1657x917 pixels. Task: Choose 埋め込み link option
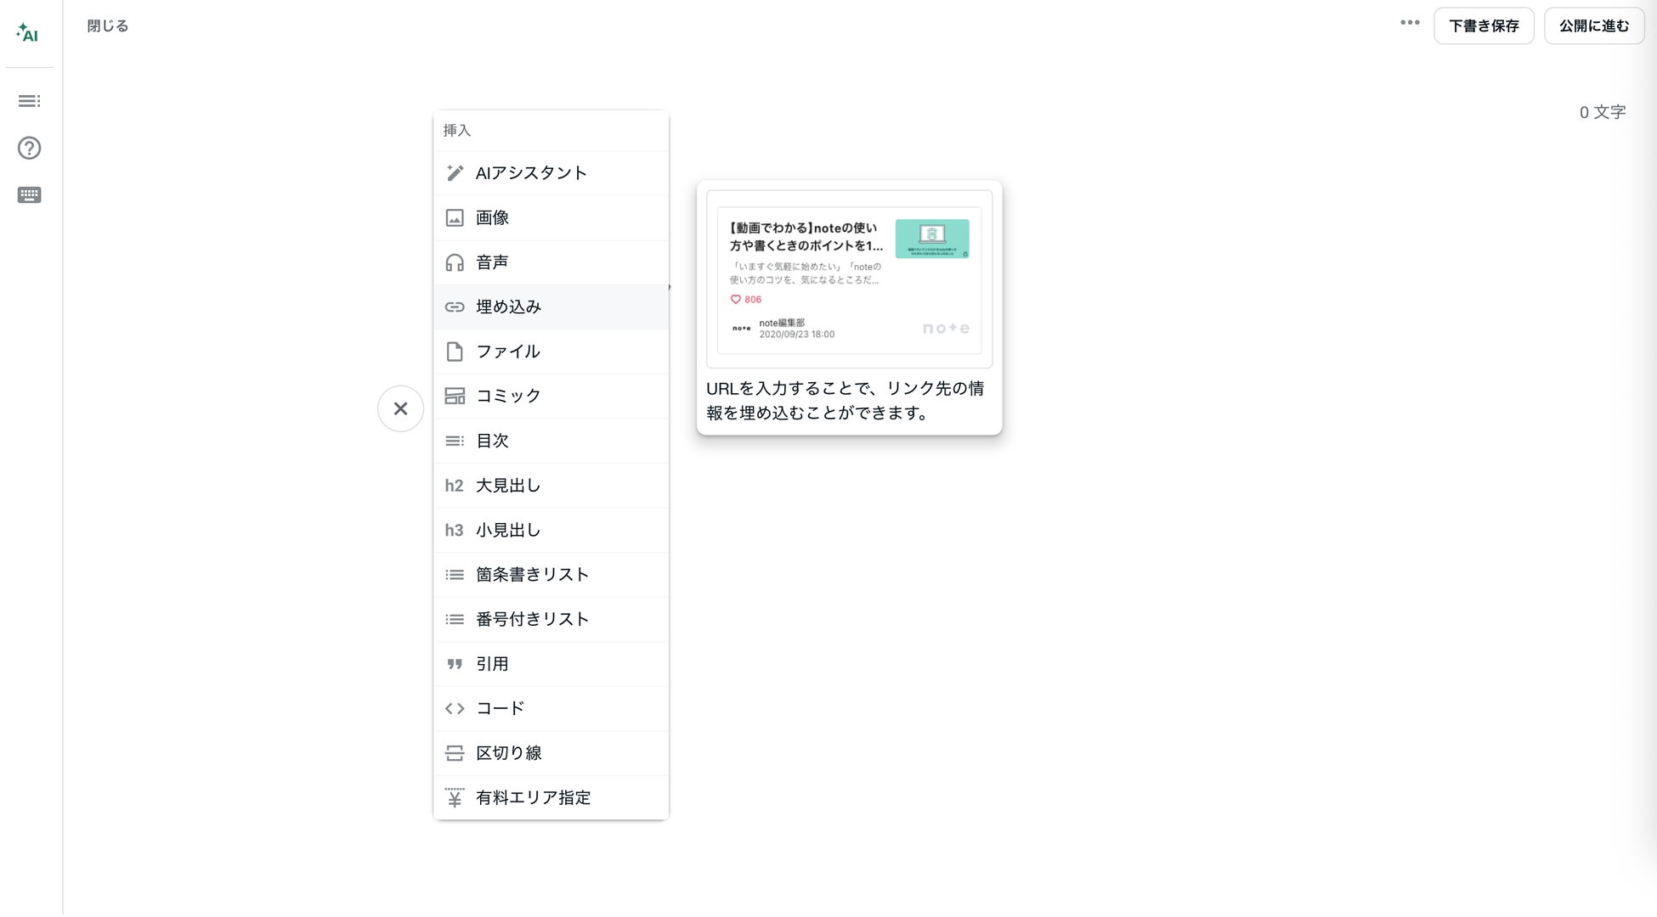pos(508,307)
